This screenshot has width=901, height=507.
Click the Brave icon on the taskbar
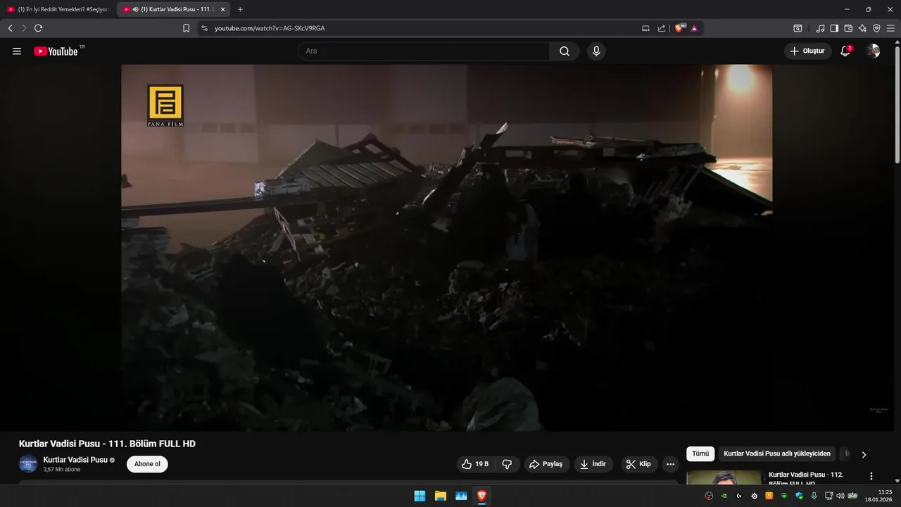[481, 496]
